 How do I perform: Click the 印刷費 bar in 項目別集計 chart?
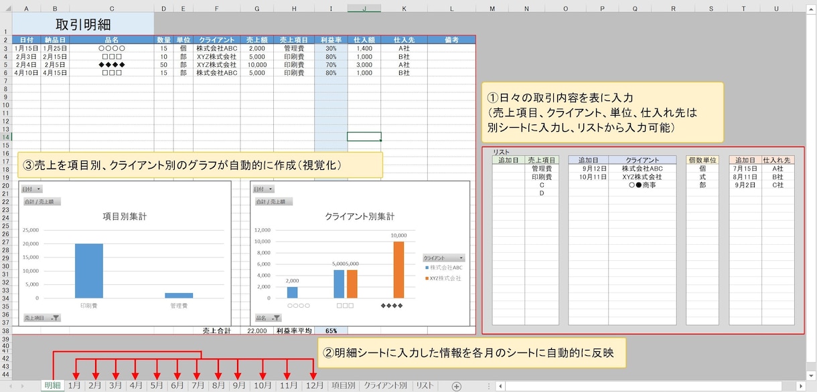coord(89,271)
